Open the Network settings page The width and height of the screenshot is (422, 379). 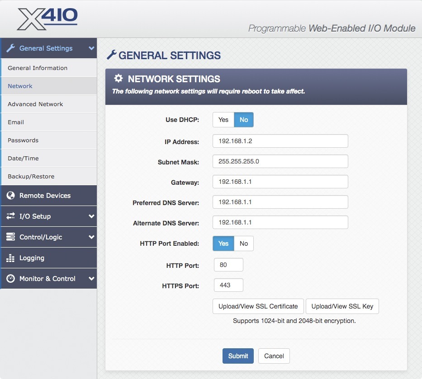click(x=21, y=86)
